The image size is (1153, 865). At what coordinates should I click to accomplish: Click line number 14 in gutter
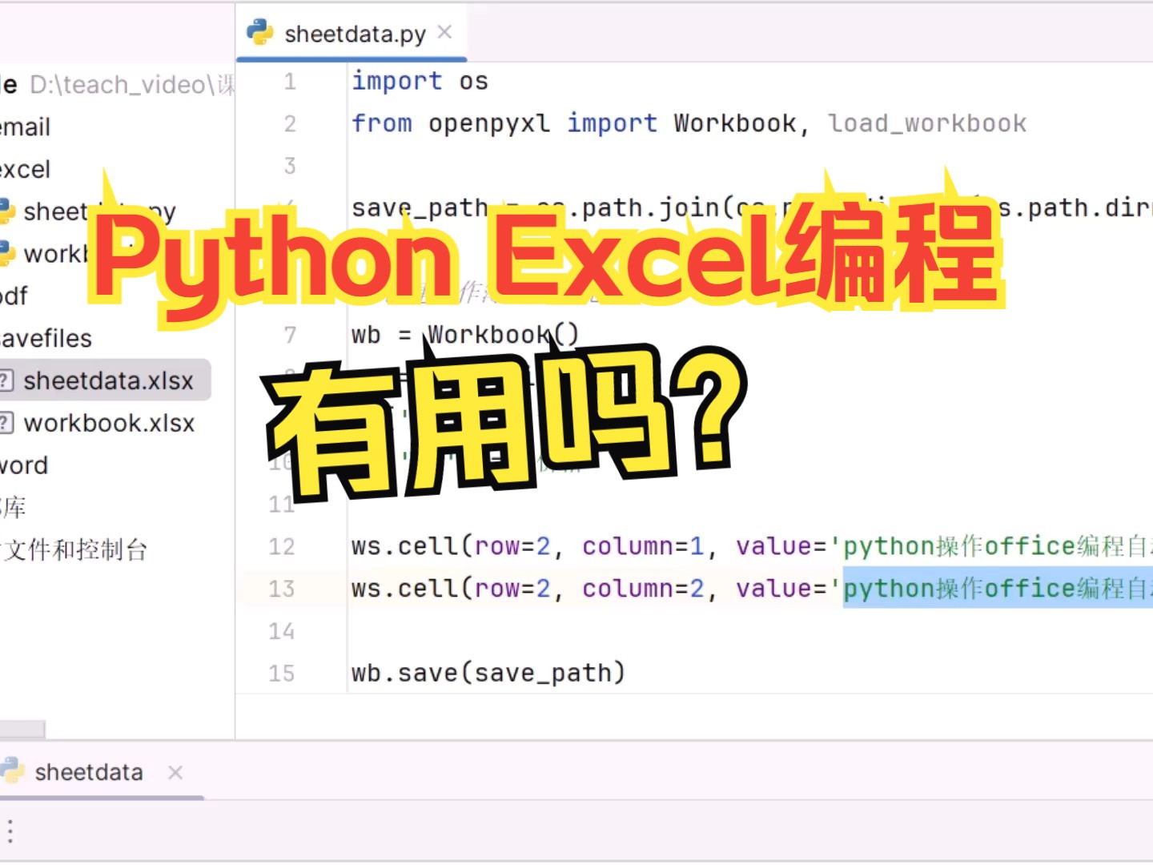282,631
